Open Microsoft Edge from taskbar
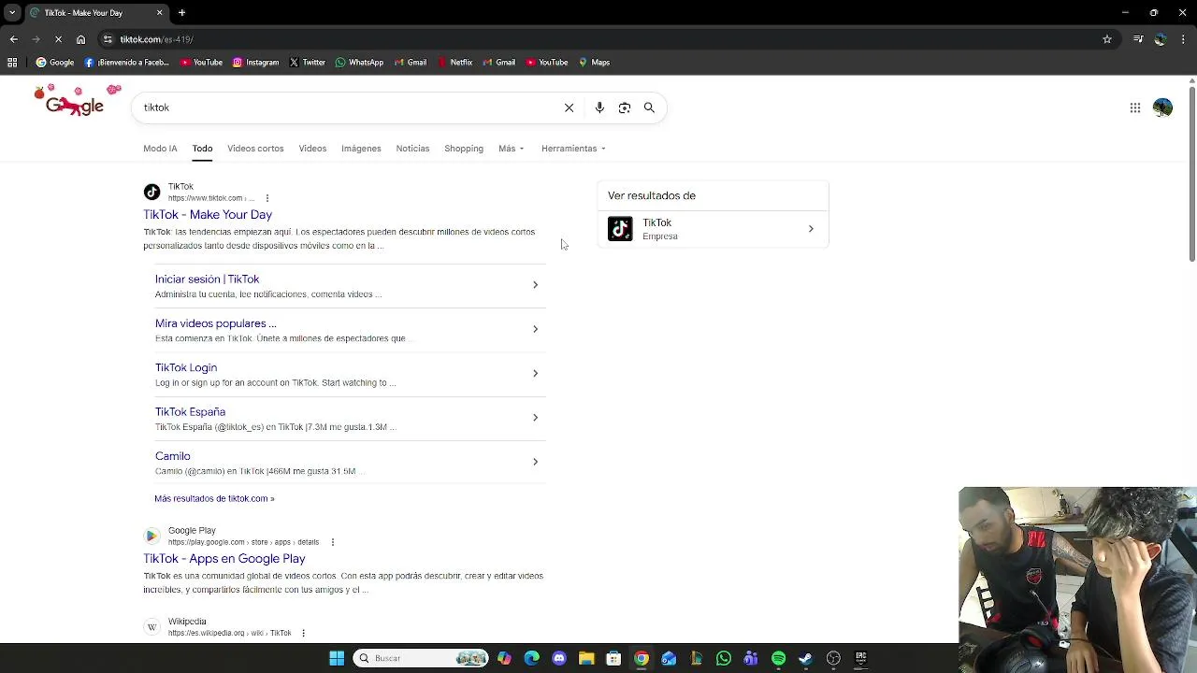 531,658
